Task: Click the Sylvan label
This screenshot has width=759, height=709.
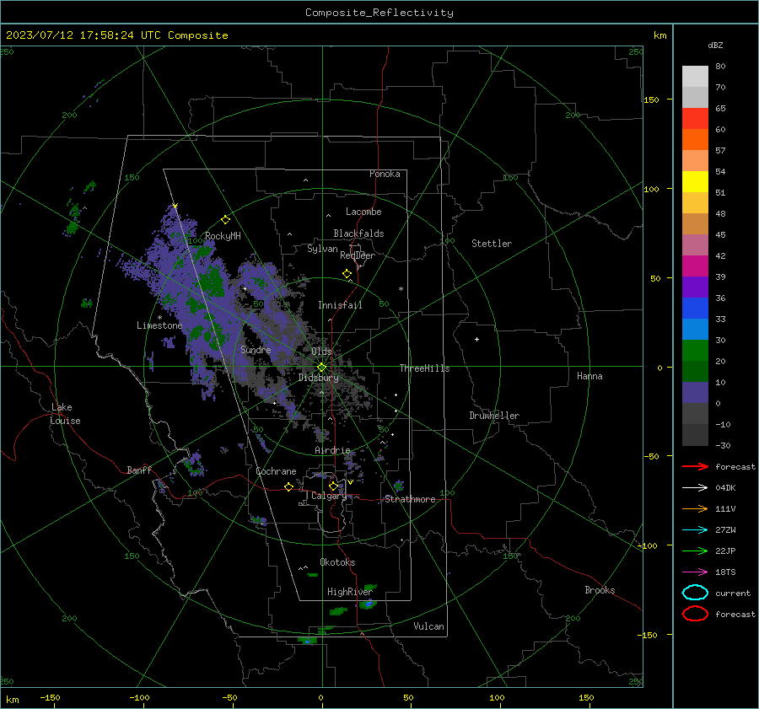Action: (x=322, y=249)
